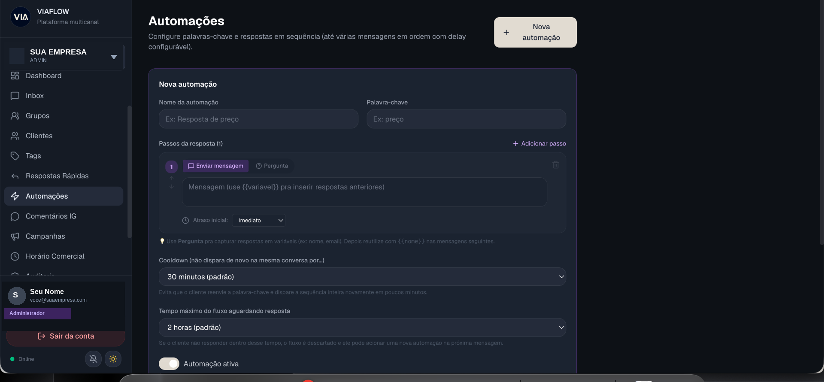This screenshot has height=382, width=824.
Task: Switch theme using the sun icon
Action: pyautogui.click(x=113, y=359)
